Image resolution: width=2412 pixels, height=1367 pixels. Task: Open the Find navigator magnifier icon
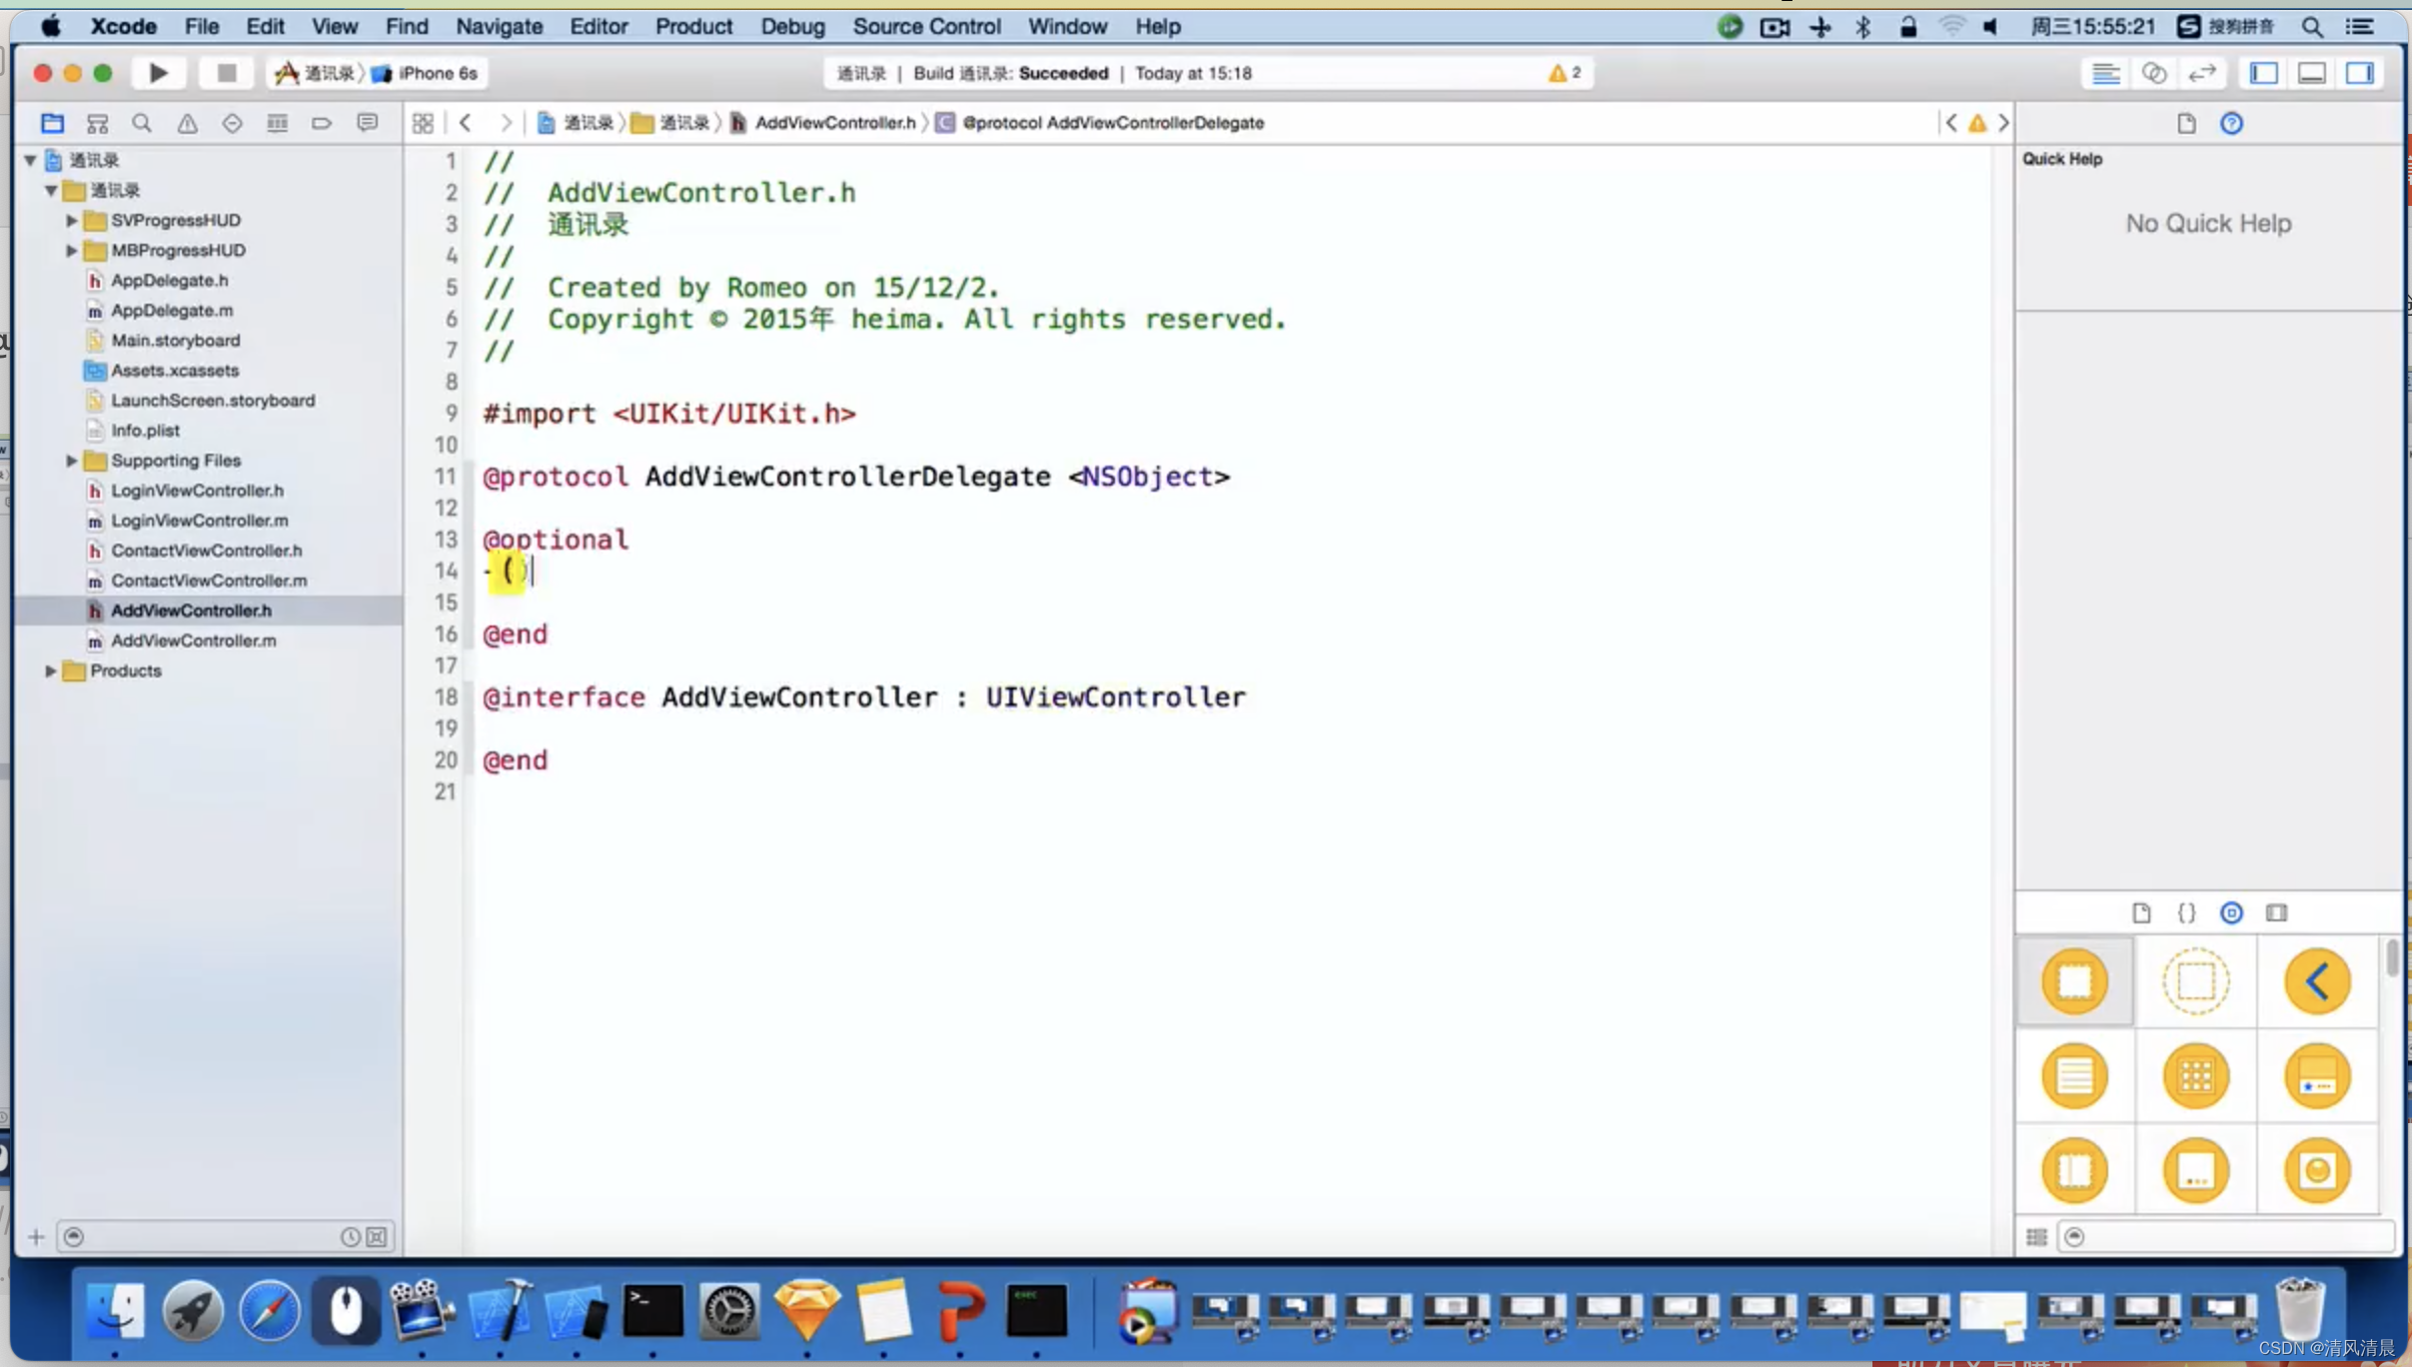(142, 123)
